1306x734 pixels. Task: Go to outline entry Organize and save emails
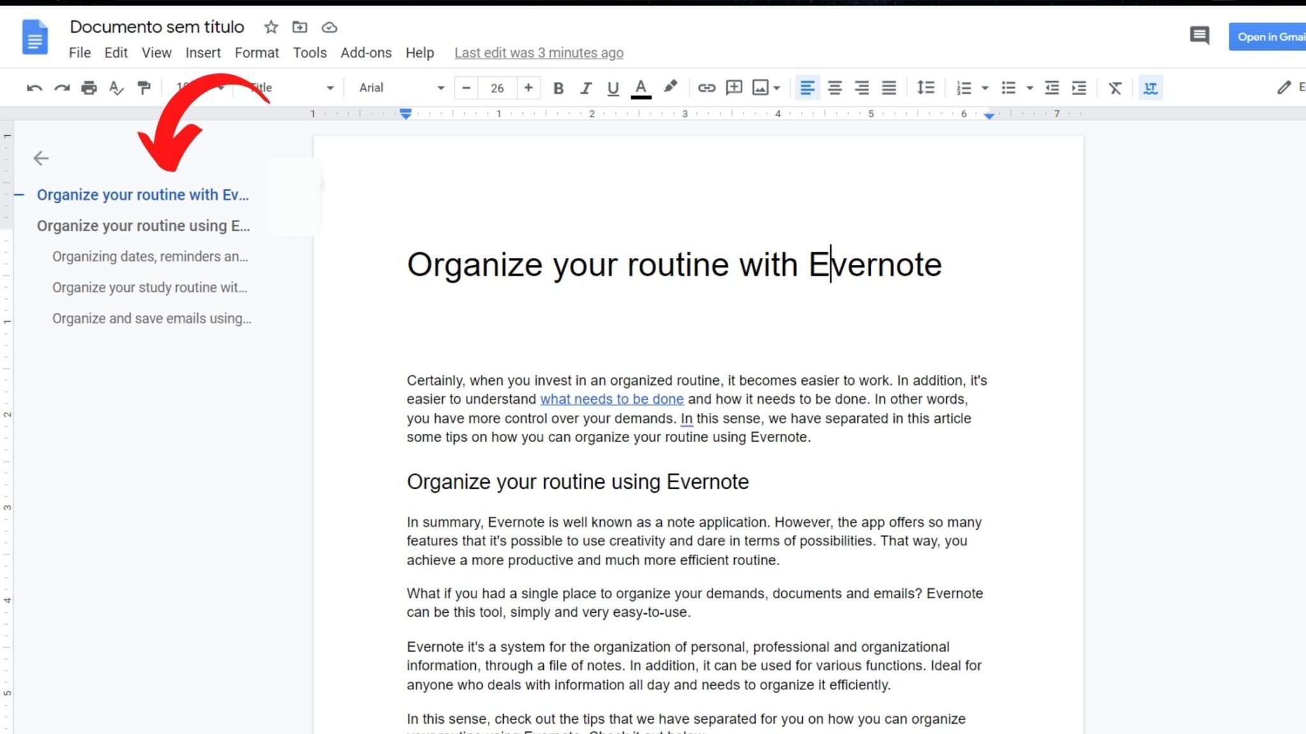(x=152, y=319)
